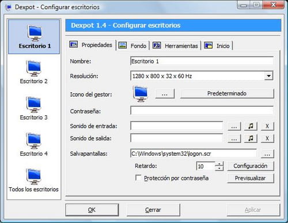288x223 pixels.
Task: Clear the Sonido de salida with X
Action: 267,138
